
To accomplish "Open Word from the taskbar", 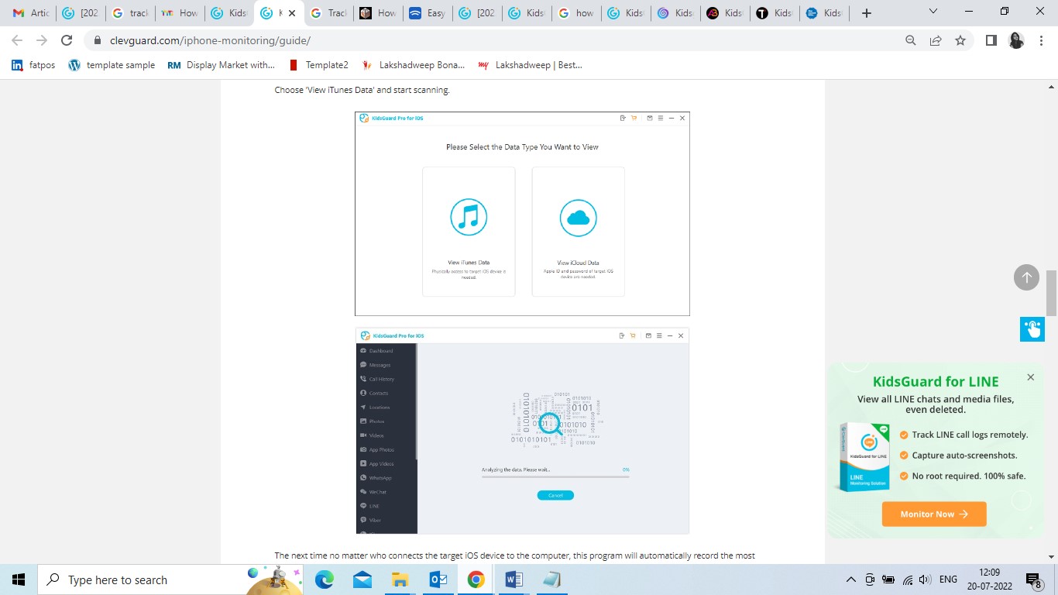I will (514, 580).
